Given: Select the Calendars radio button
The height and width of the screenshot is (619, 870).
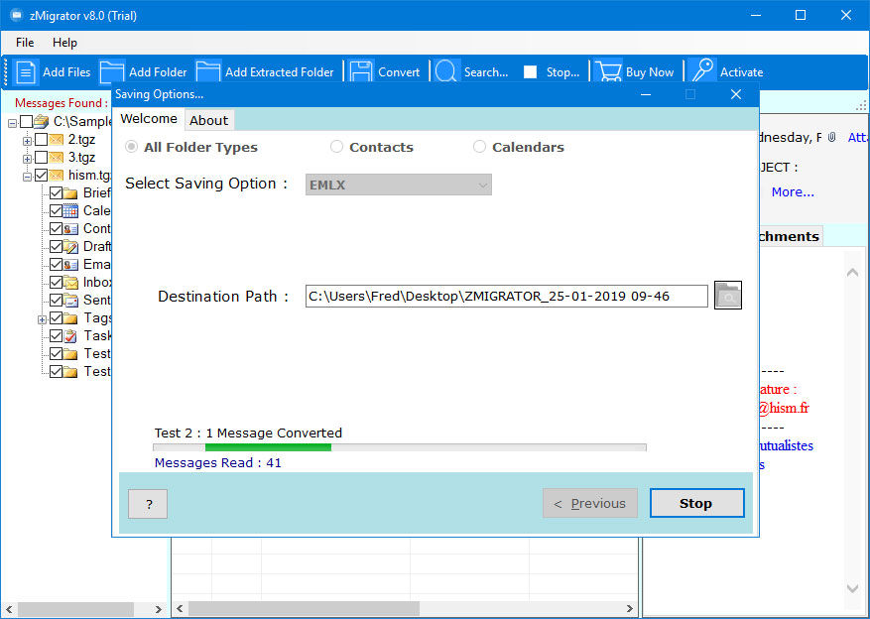Looking at the screenshot, I should [x=479, y=147].
